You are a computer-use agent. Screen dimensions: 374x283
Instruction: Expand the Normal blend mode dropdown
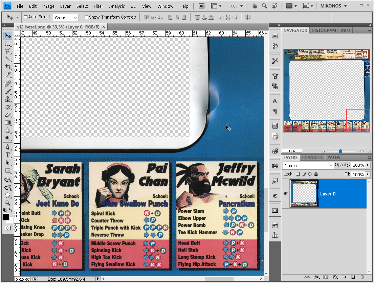(308, 165)
